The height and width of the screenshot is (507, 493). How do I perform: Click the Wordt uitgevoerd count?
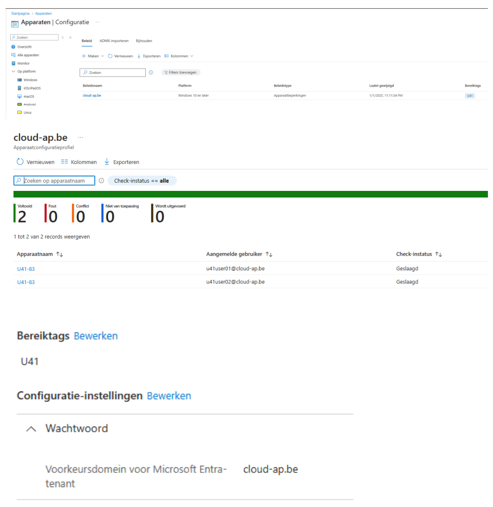[x=168, y=213]
